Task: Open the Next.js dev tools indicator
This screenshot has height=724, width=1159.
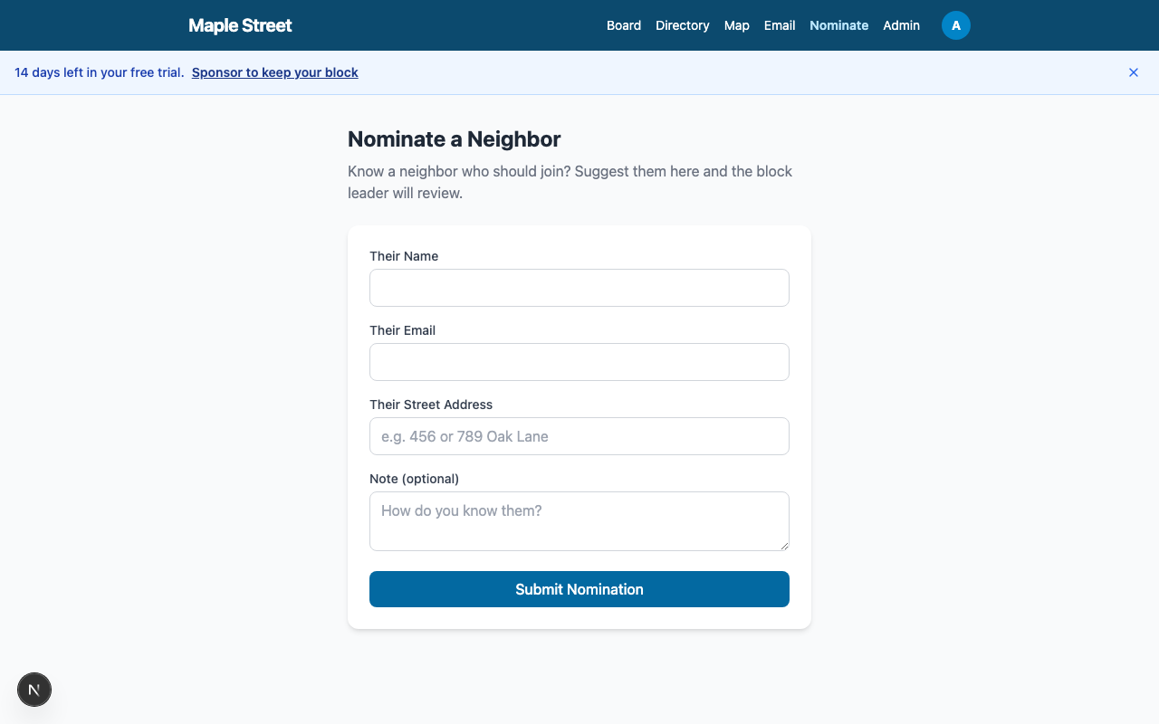Action: tap(34, 690)
